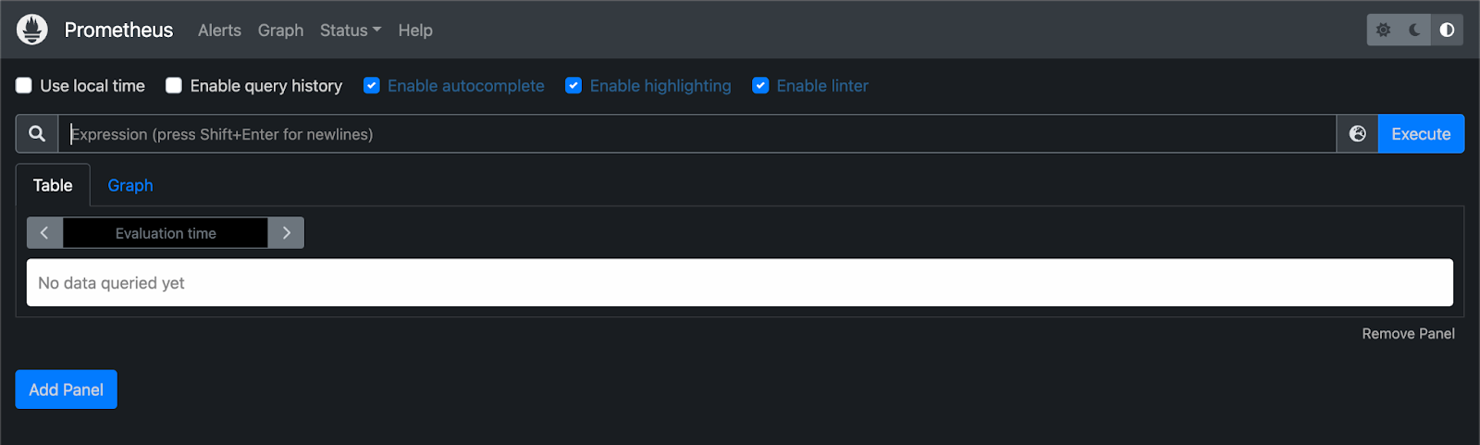Switch to light theme sun icon
The image size is (1480, 445).
(1383, 30)
